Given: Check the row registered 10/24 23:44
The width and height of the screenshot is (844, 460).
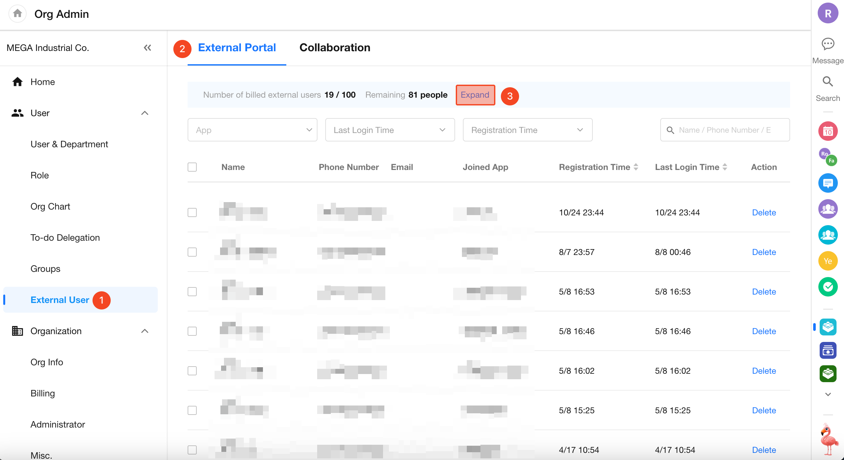Looking at the screenshot, I should (192, 212).
